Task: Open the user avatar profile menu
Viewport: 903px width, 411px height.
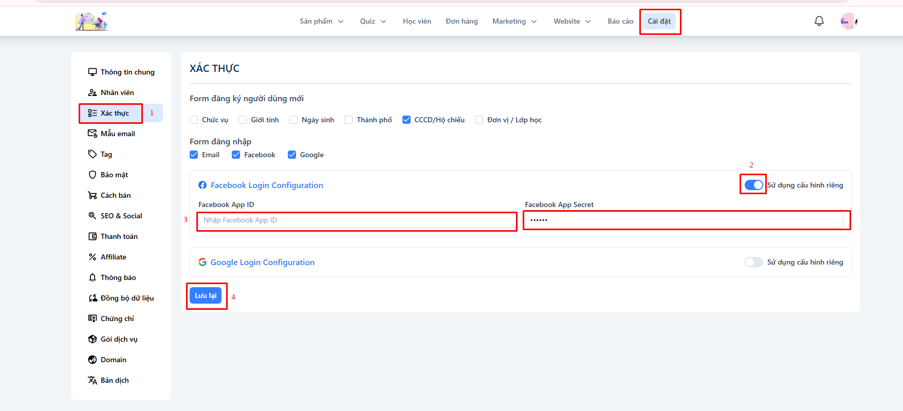Action: tap(847, 21)
